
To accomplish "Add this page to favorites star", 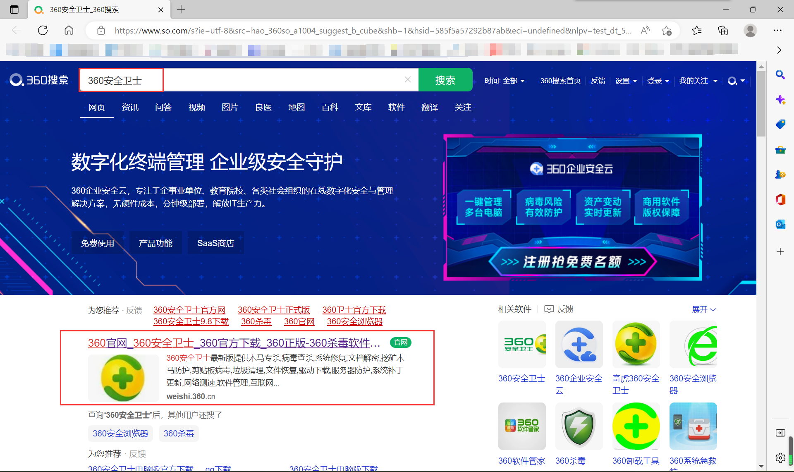I will (666, 30).
